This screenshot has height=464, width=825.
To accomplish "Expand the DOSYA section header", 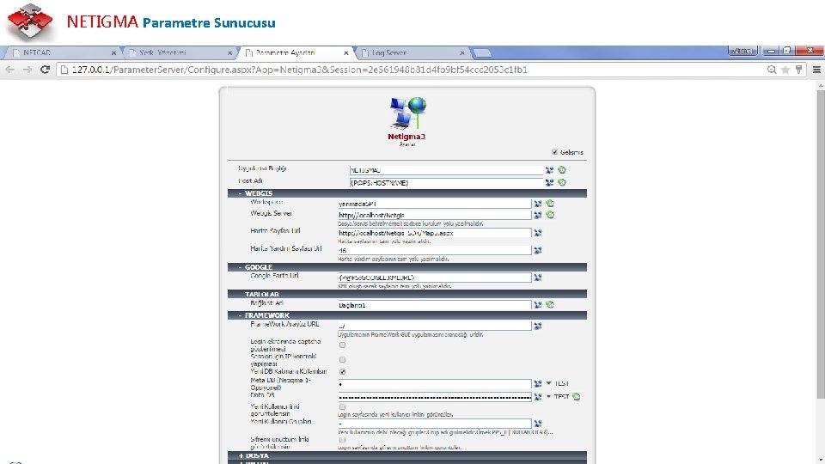I will (407, 455).
